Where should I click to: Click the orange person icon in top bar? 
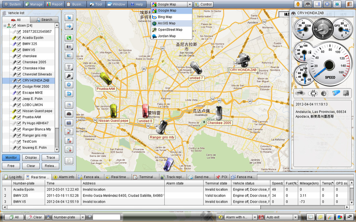[x=298, y=4]
